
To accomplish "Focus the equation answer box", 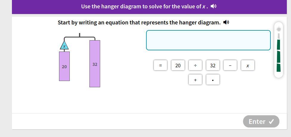I will tap(208, 40).
